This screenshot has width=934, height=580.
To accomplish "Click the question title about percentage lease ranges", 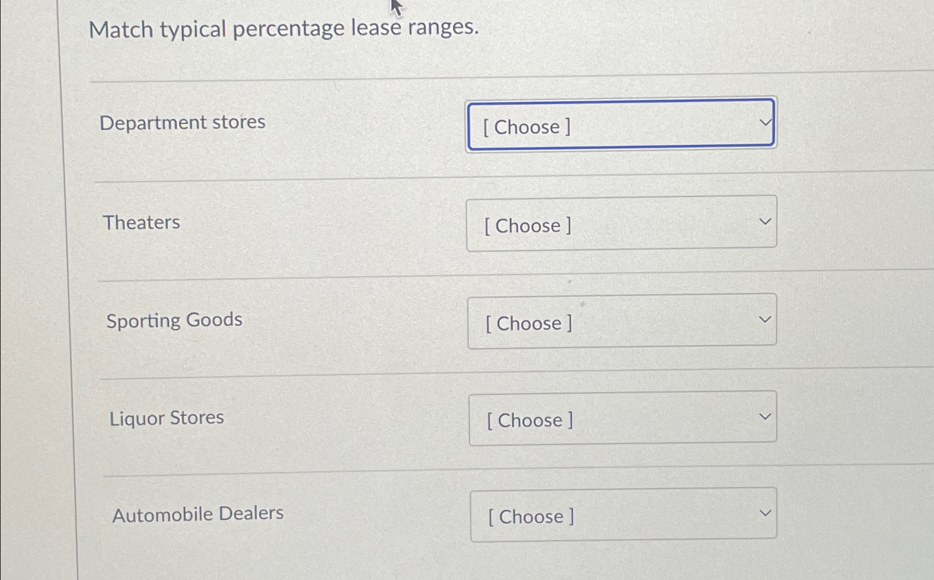I will [x=284, y=28].
